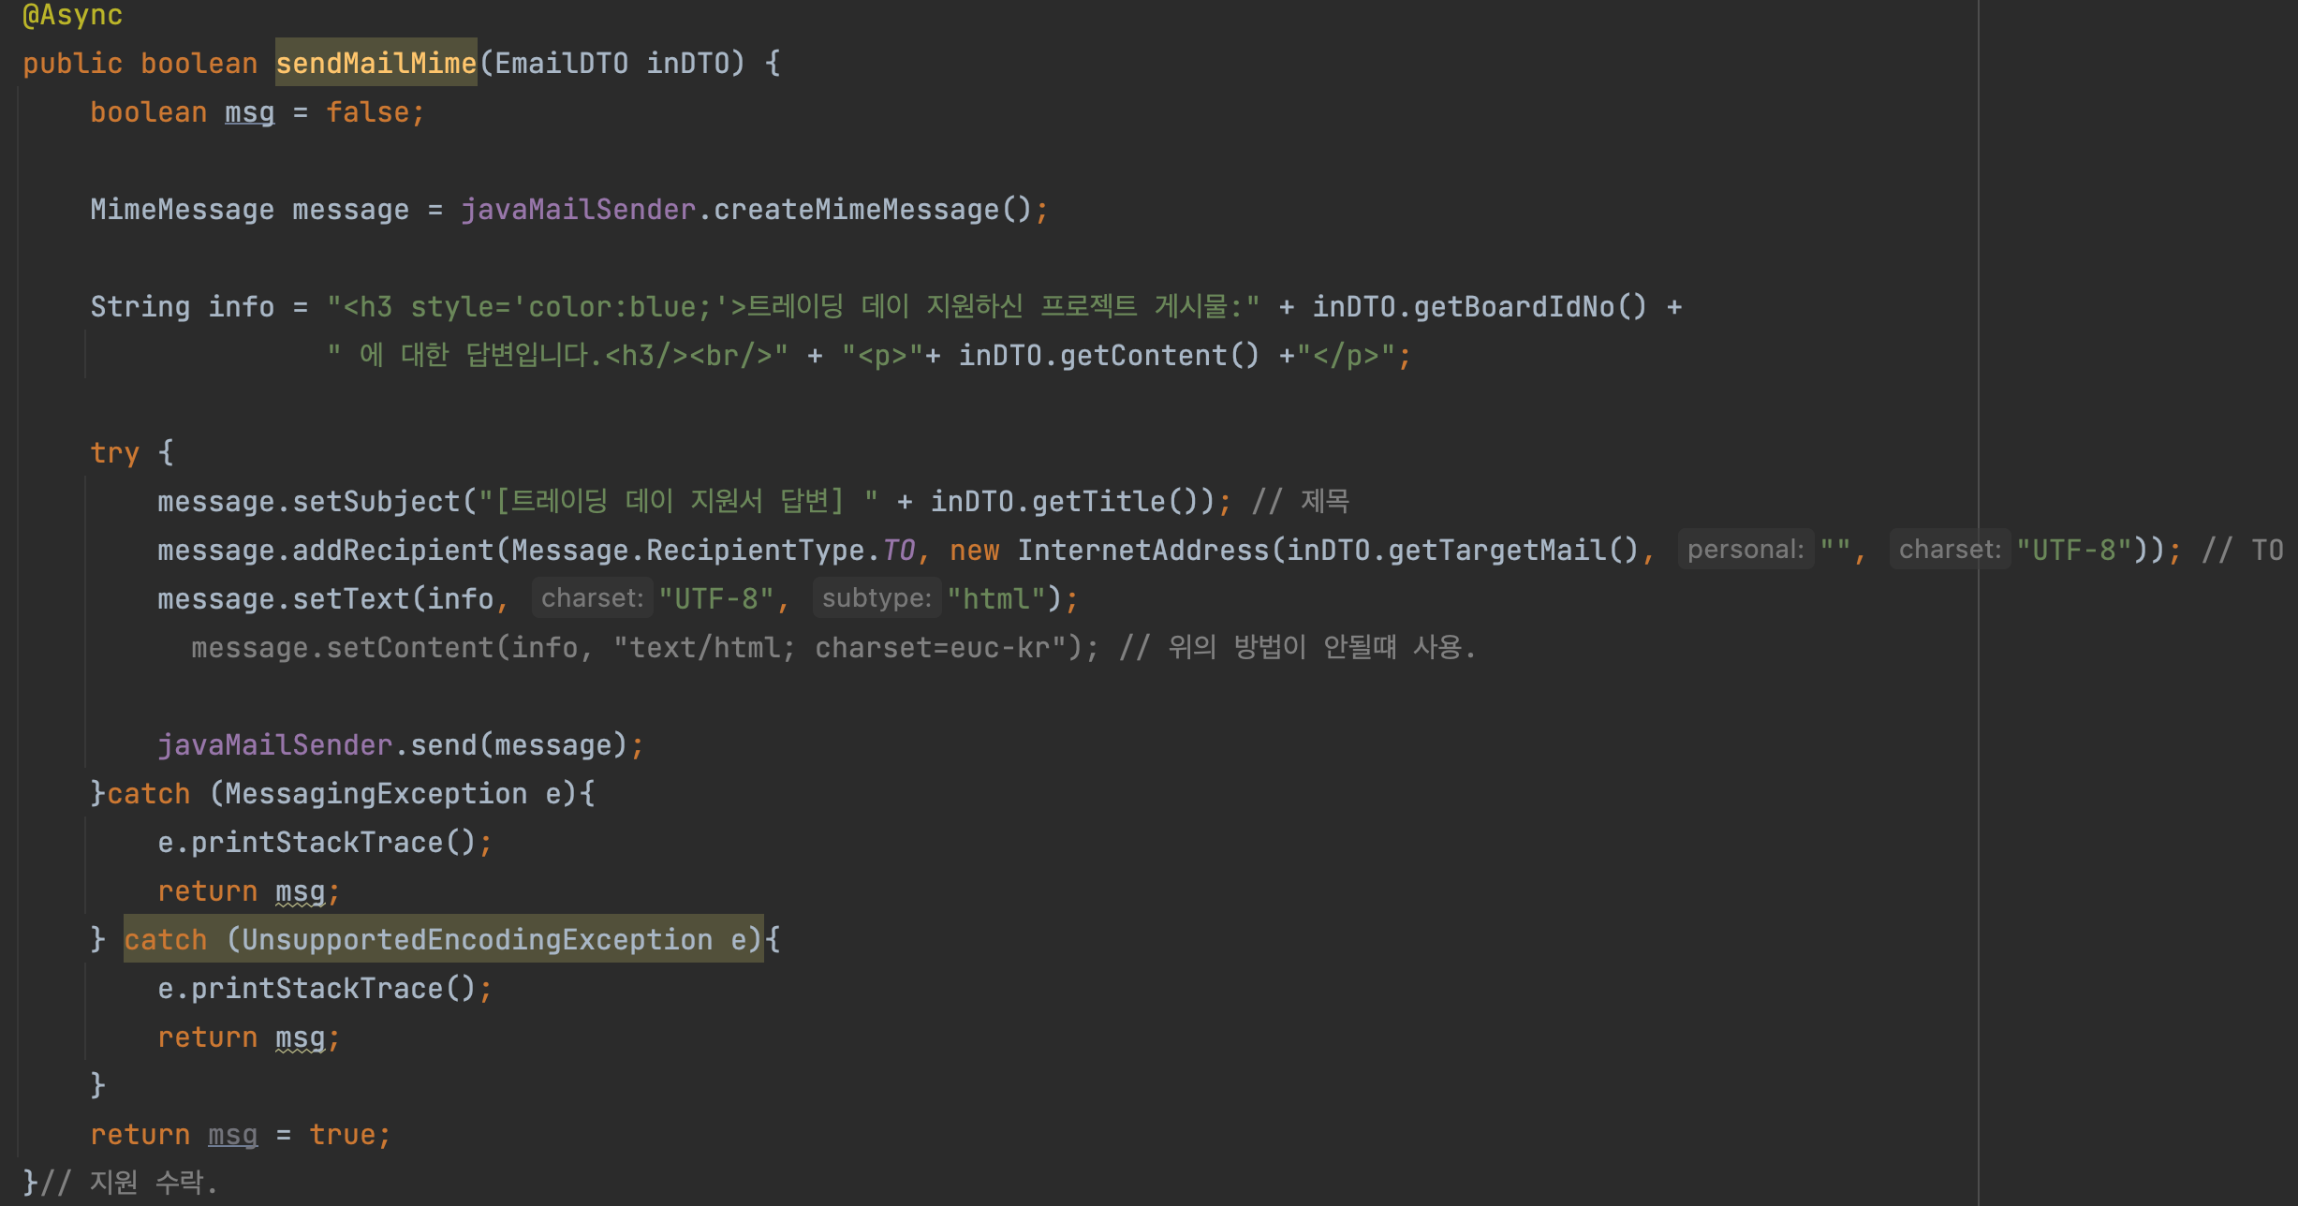Click the sendMailMime method name
This screenshot has width=2298, height=1206.
[376, 63]
